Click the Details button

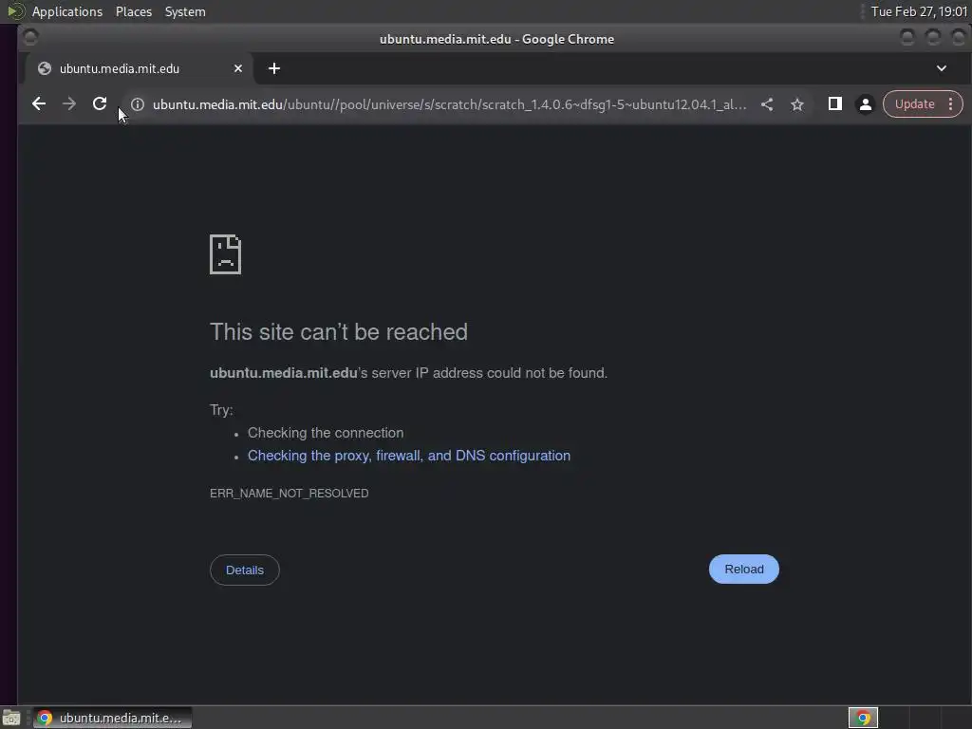click(x=245, y=570)
